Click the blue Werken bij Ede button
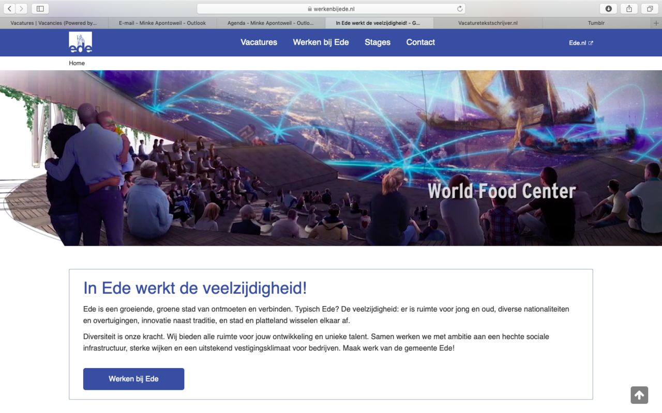This screenshot has height=413, width=662. pos(133,379)
